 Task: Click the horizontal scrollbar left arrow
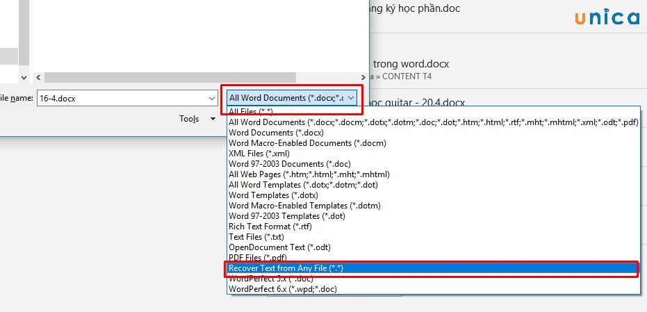[38, 77]
